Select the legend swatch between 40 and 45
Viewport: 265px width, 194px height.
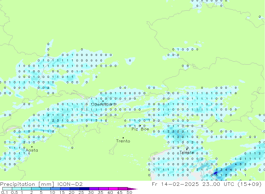click(x=113, y=189)
